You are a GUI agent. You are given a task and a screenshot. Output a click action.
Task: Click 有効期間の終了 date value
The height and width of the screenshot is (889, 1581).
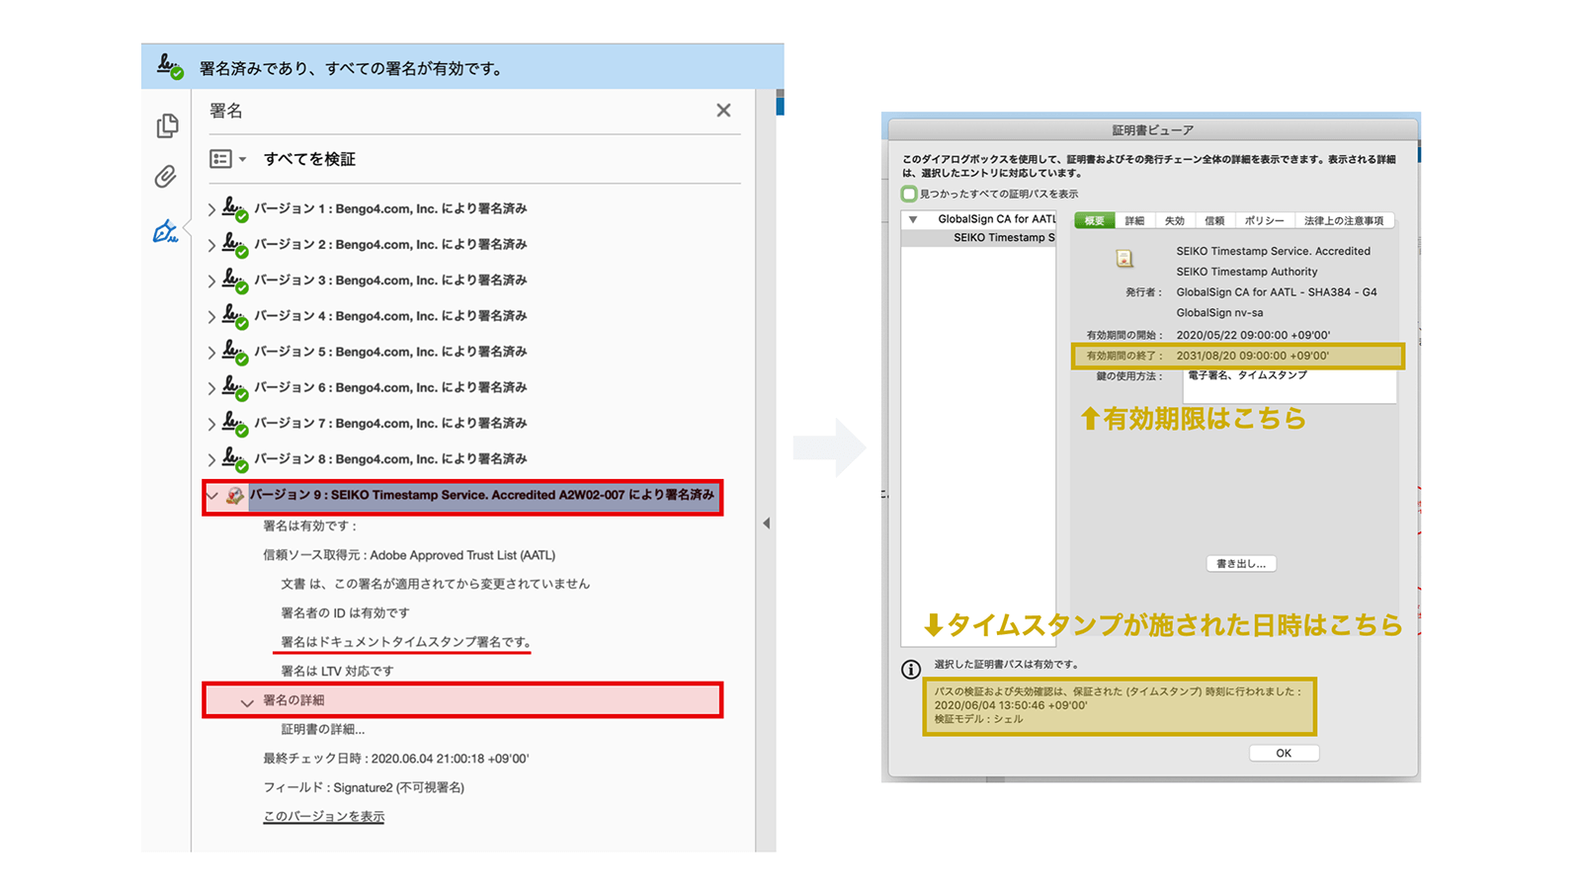[1253, 356]
